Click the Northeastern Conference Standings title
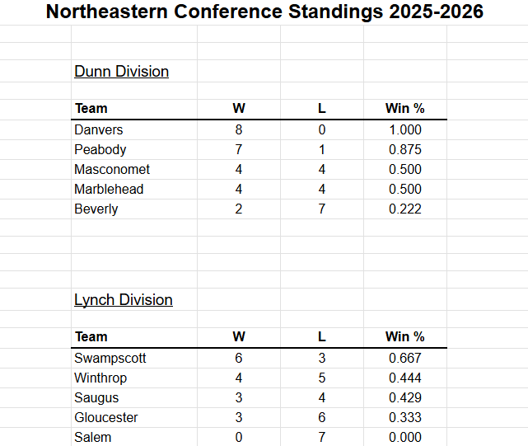Image resolution: width=528 pixels, height=446 pixels. click(264, 12)
